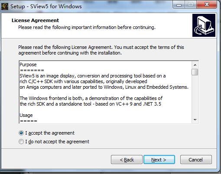Viewport: 221px width, 174px height.
Task: Click the 'Usage' heading in license text
Action: [26, 115]
